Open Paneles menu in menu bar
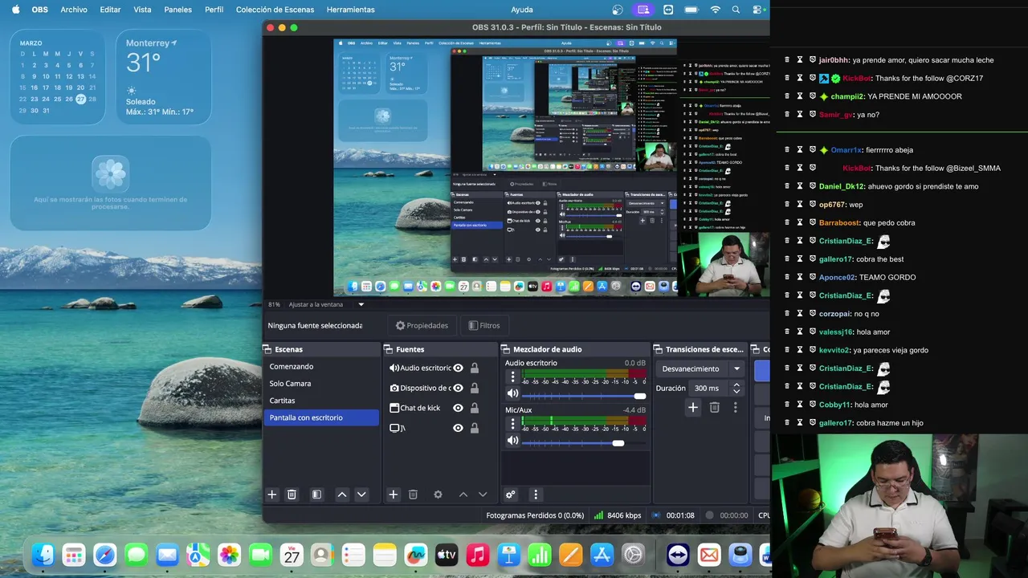This screenshot has height=578, width=1028. (x=177, y=10)
